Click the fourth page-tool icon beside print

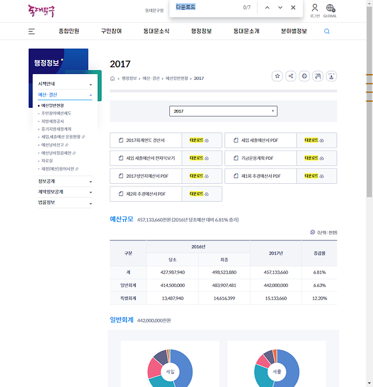[318, 76]
